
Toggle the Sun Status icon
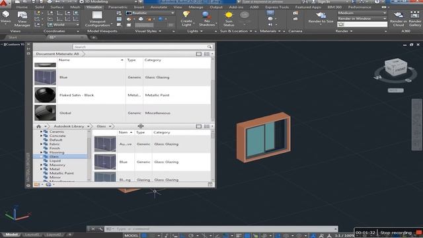coord(229,19)
